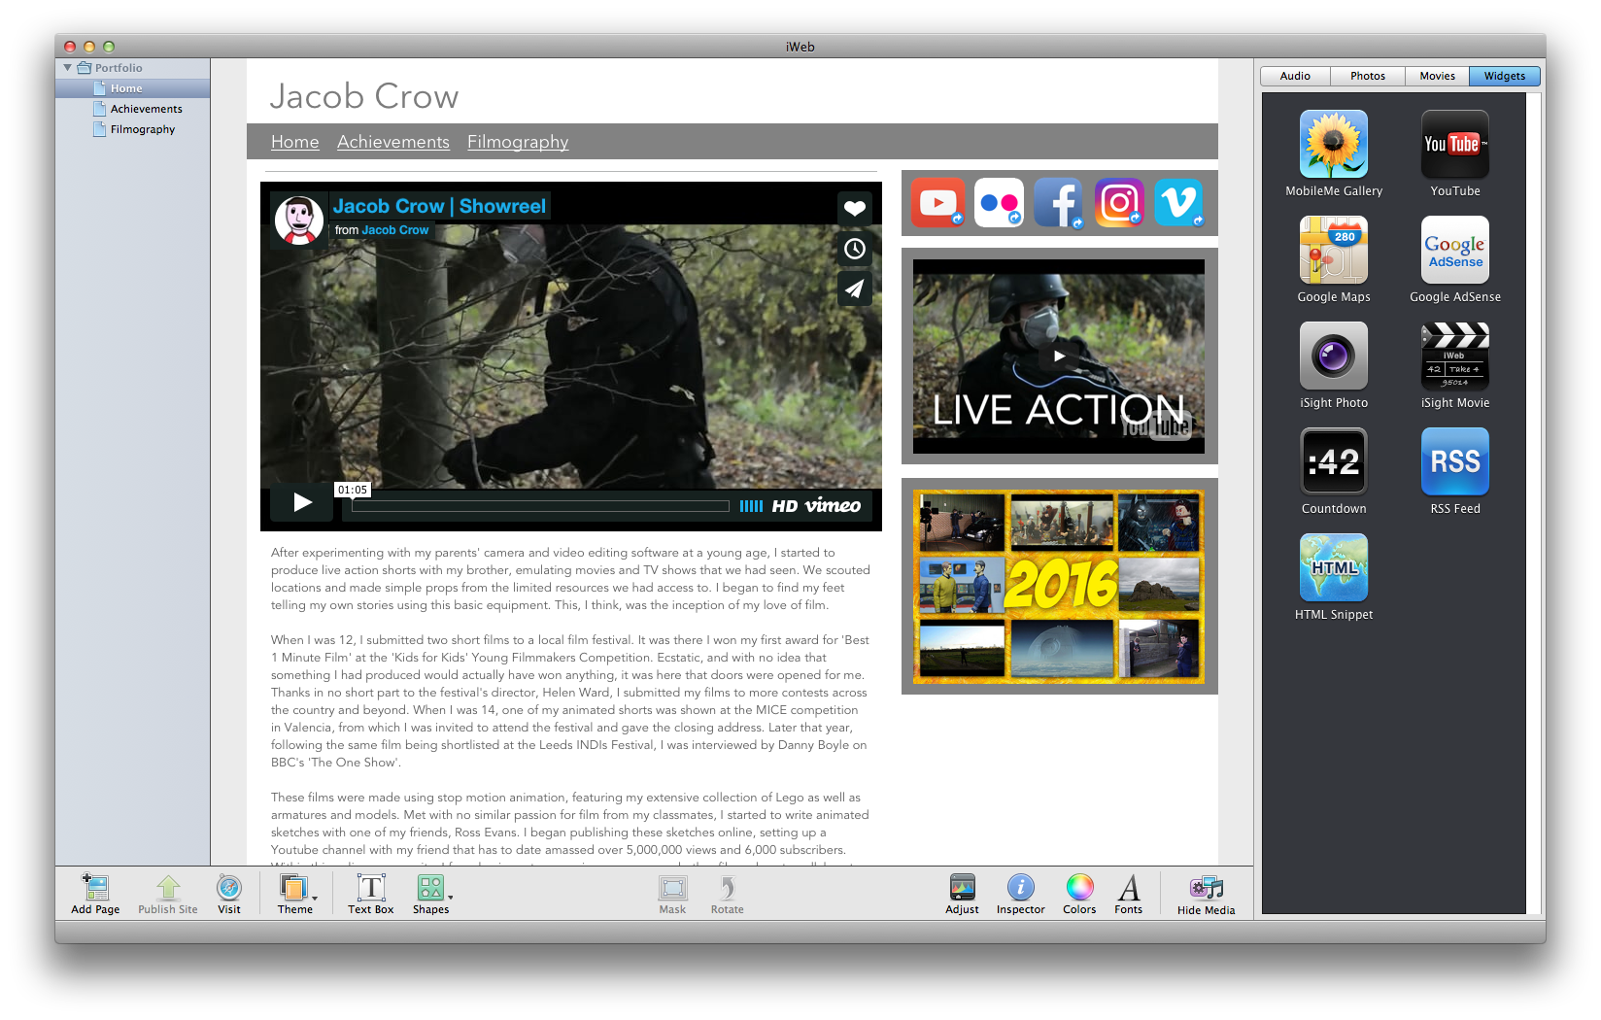The width and height of the screenshot is (1601, 1020).
Task: Click the Watch Later clock icon
Action: 855,249
